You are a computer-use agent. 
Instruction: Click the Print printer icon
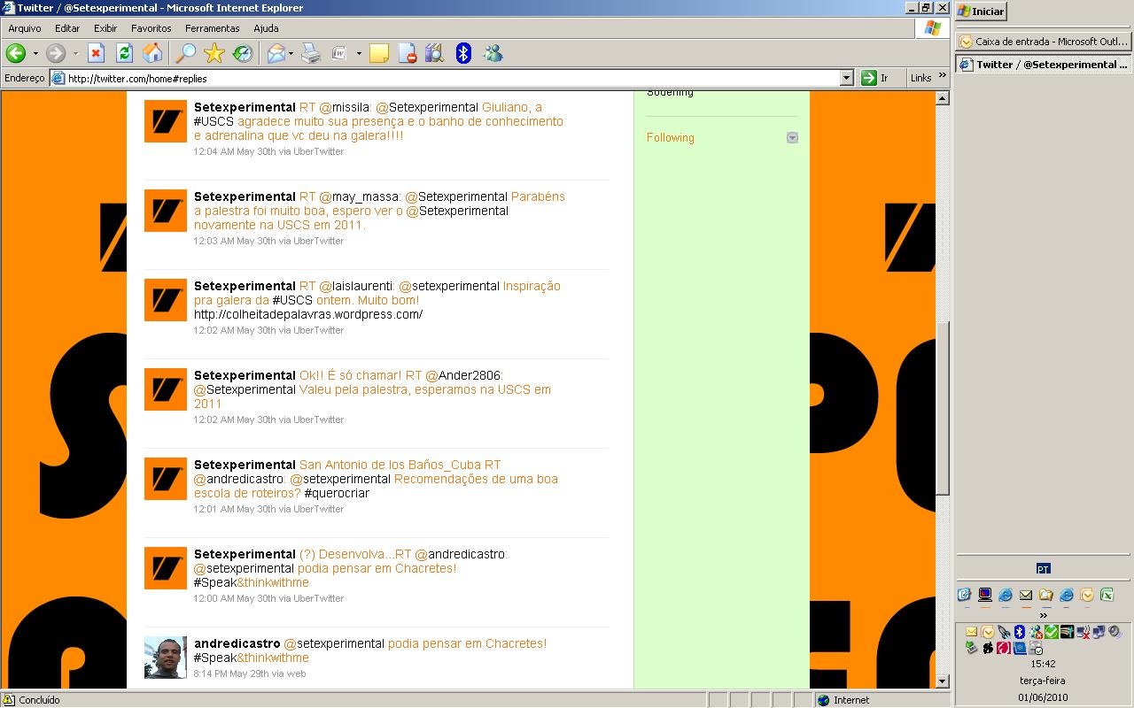(x=310, y=54)
